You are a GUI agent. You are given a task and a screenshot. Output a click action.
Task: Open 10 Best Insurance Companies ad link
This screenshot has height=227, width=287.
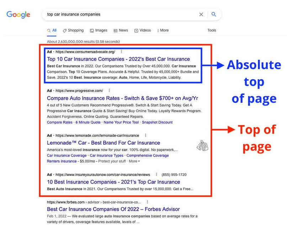coord(113,182)
